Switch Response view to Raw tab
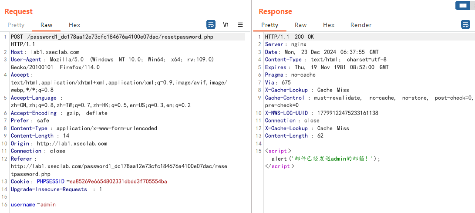This screenshot has height=213, width=475. click(x=300, y=25)
